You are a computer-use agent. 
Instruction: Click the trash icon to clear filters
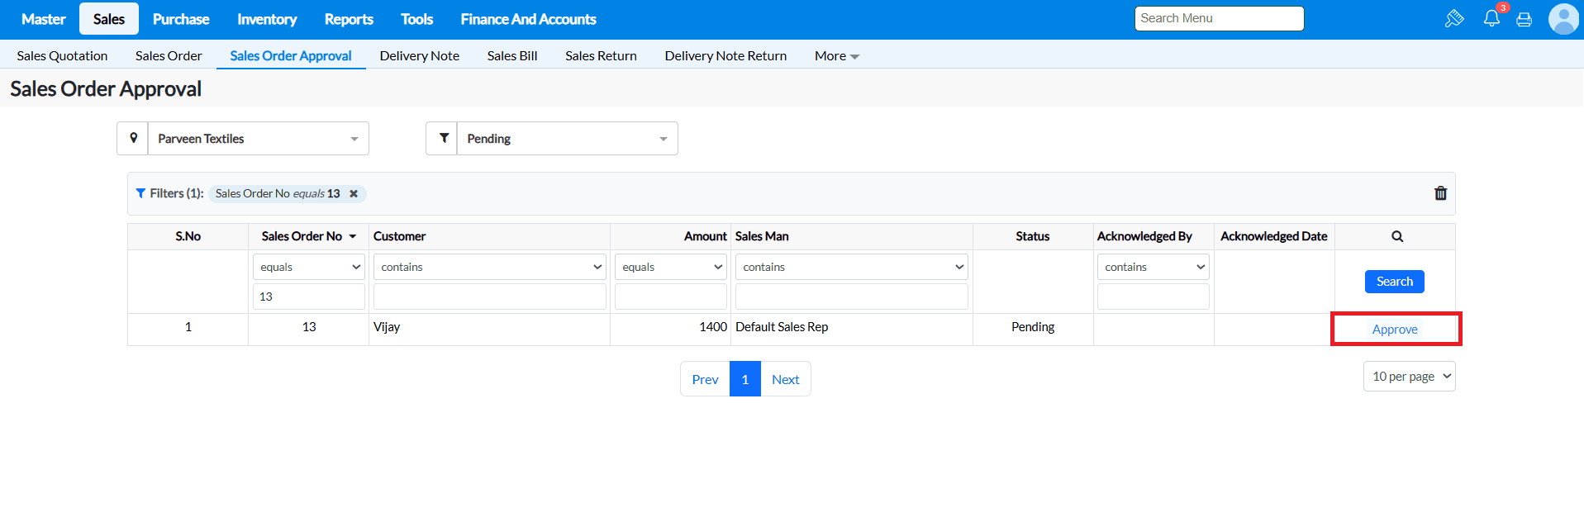[1440, 193]
